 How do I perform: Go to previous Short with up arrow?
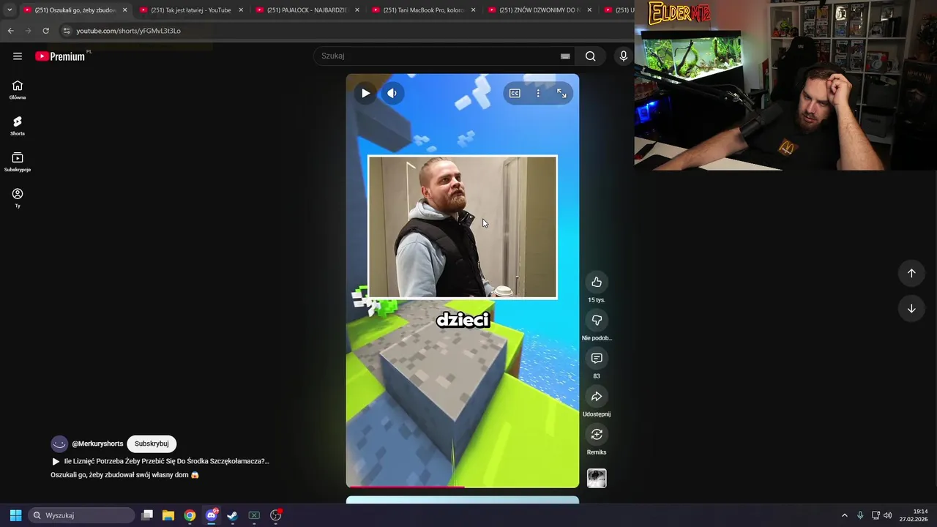(911, 273)
